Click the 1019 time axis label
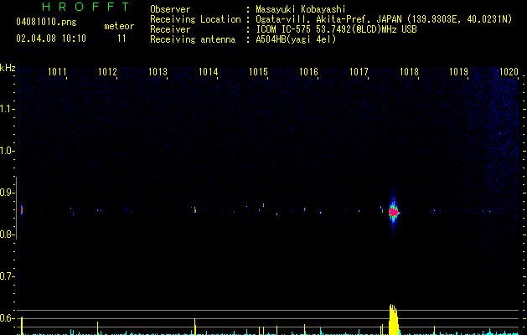The height and width of the screenshot is (335, 527). (459, 71)
